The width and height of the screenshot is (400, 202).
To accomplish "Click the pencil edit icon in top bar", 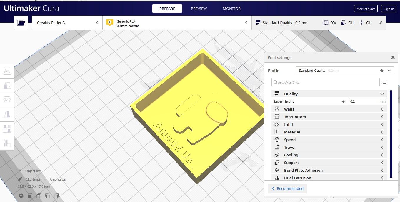I will [x=380, y=23].
